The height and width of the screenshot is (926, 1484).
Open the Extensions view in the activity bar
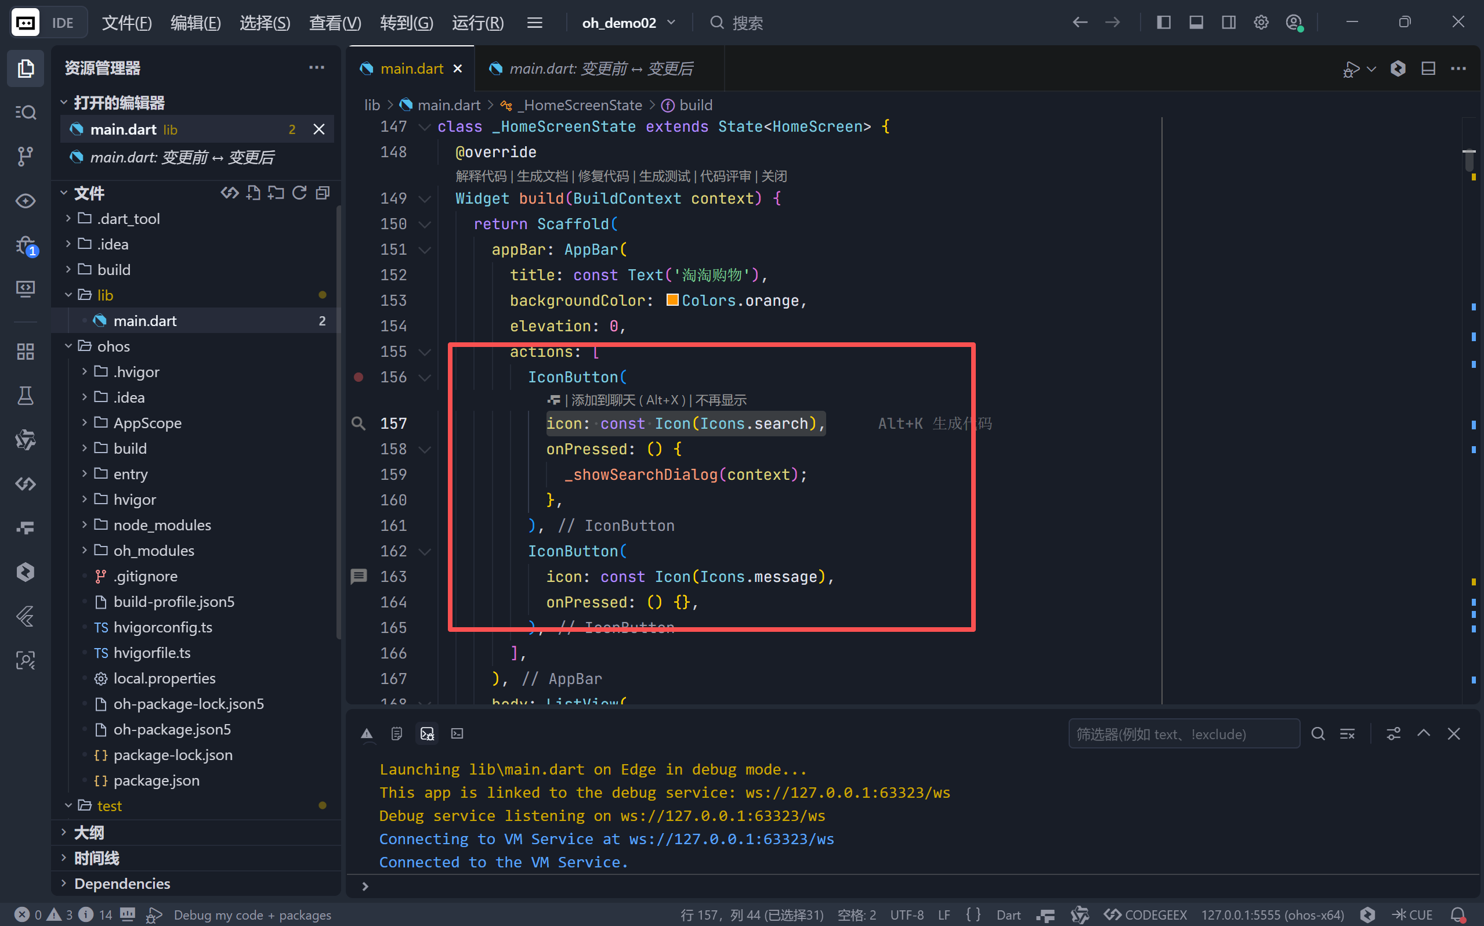pyautogui.click(x=25, y=352)
